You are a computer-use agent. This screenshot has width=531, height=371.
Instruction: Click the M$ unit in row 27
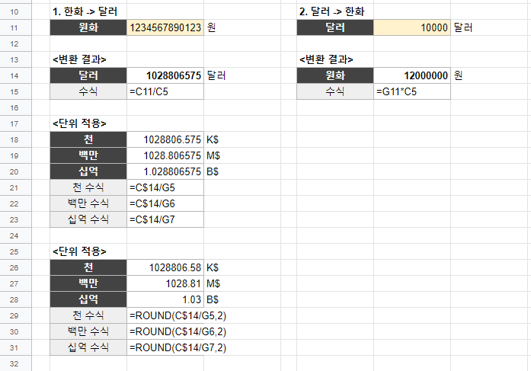point(213,283)
